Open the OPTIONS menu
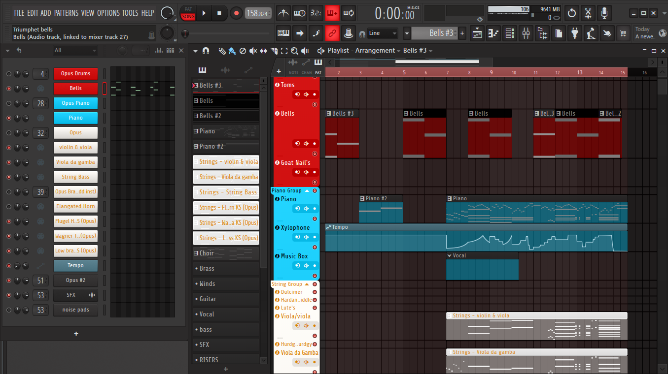The width and height of the screenshot is (668, 374). coord(108,13)
